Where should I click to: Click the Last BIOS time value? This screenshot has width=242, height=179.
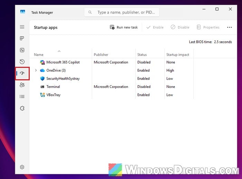coord(223,42)
